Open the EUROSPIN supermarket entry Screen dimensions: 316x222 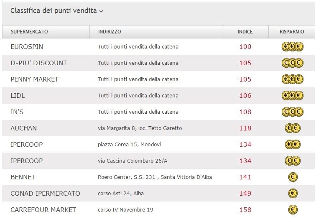(x=27, y=47)
